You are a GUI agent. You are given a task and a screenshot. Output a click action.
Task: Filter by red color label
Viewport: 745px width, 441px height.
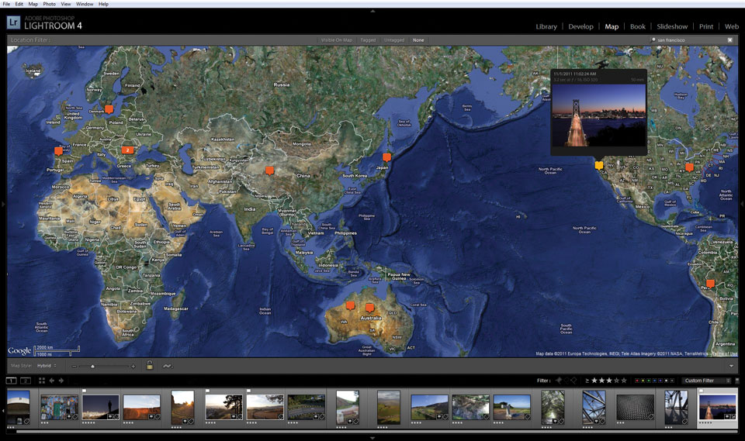click(x=636, y=381)
